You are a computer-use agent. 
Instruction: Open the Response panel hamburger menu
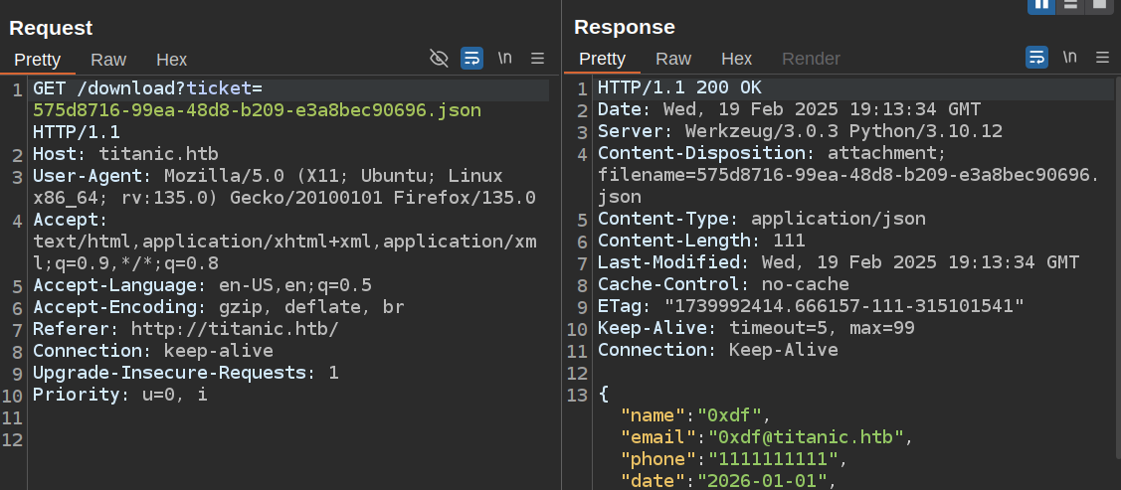(1102, 58)
